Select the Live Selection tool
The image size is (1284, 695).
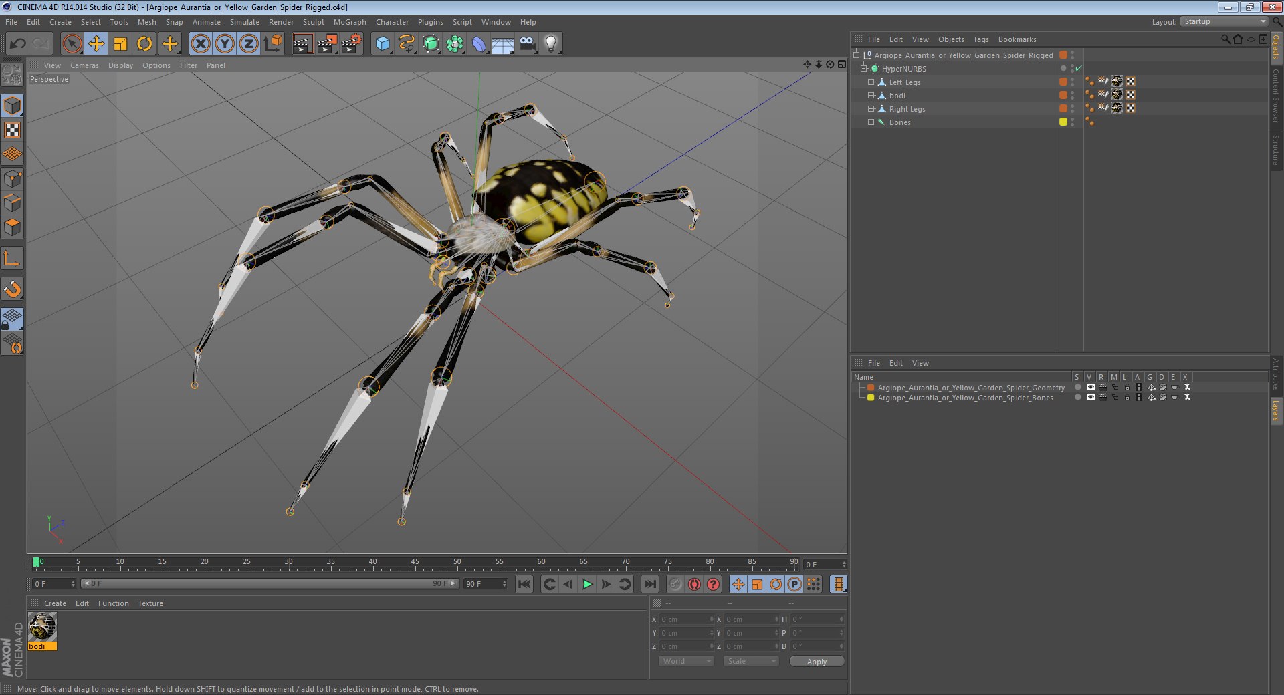tap(72, 44)
